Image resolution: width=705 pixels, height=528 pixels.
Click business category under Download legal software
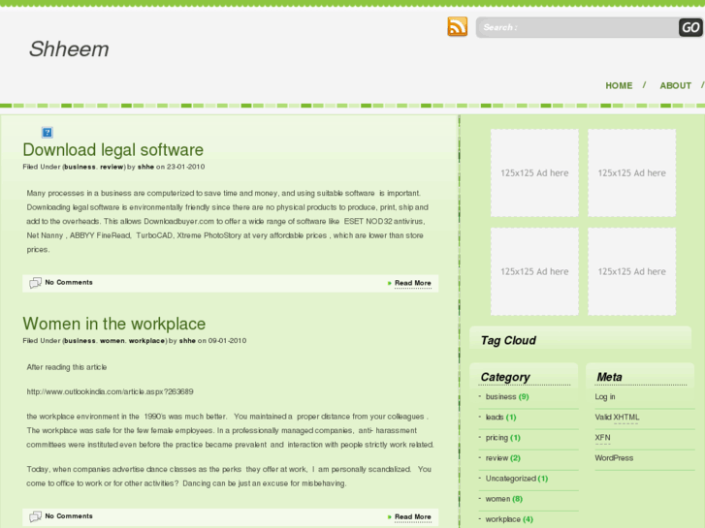tap(80, 167)
